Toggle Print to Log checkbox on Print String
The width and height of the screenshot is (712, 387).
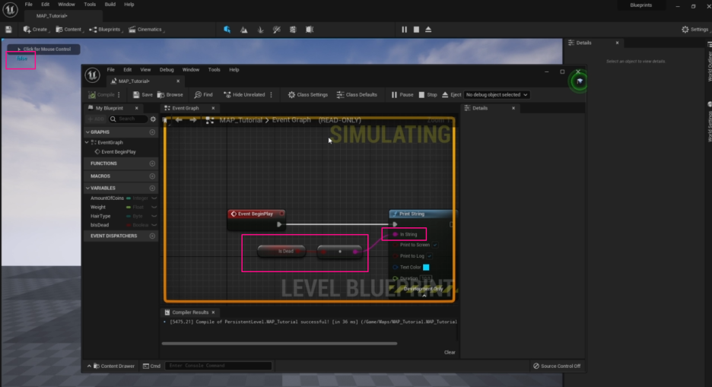[x=429, y=256]
